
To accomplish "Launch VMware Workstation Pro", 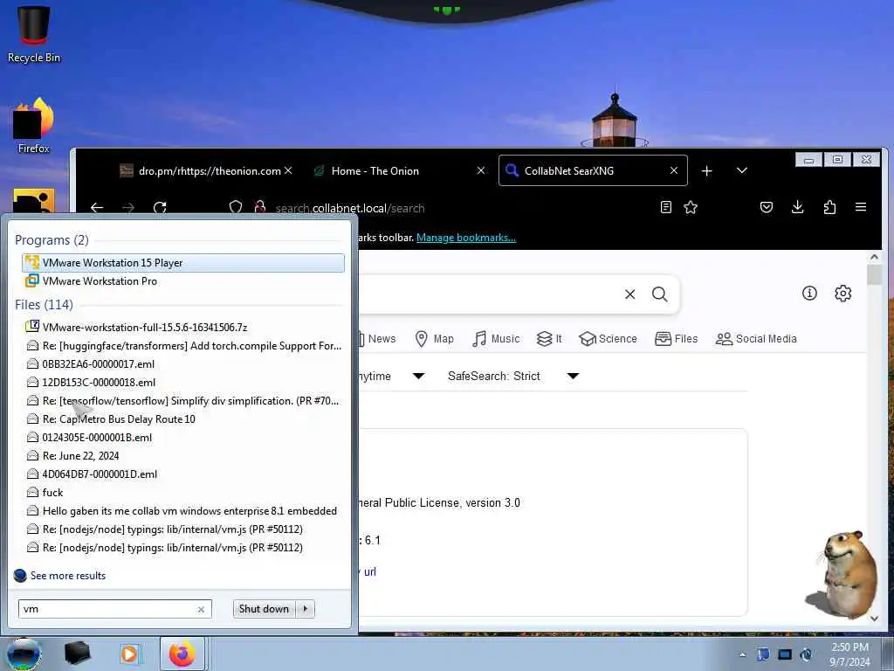I will click(183, 280).
